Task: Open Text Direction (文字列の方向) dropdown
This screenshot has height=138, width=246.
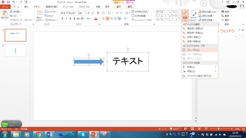Action: [140, 11]
